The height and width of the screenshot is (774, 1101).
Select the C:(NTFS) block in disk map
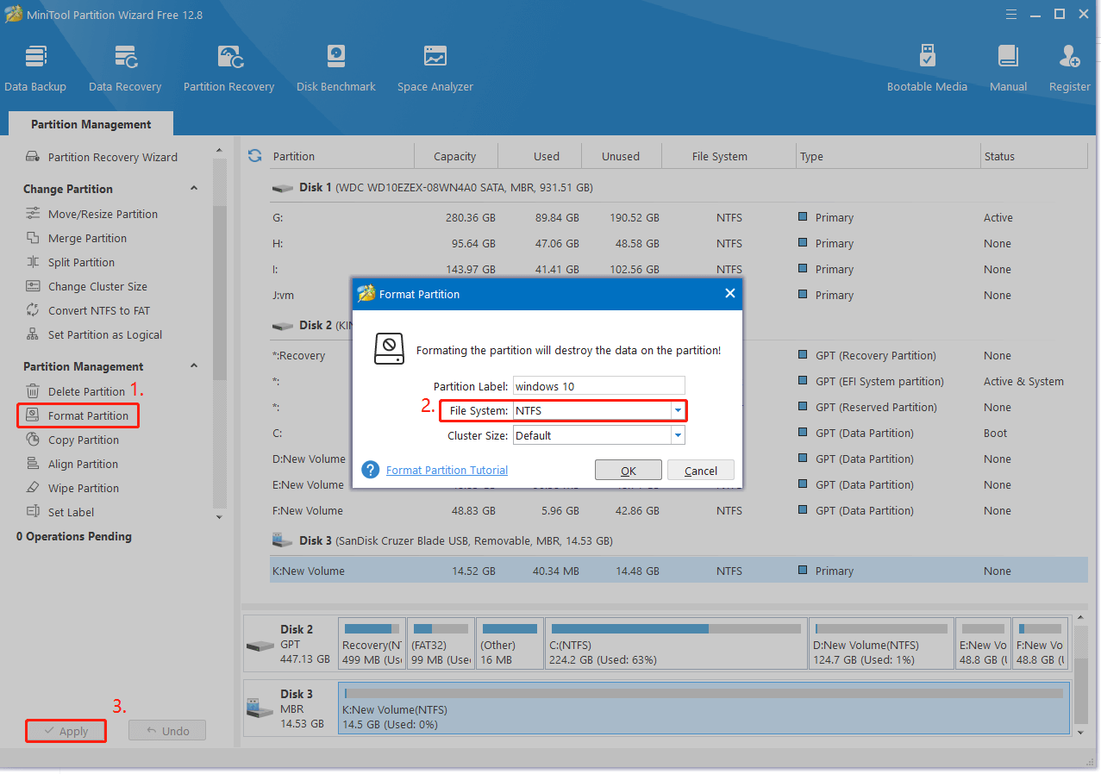pyautogui.click(x=675, y=644)
